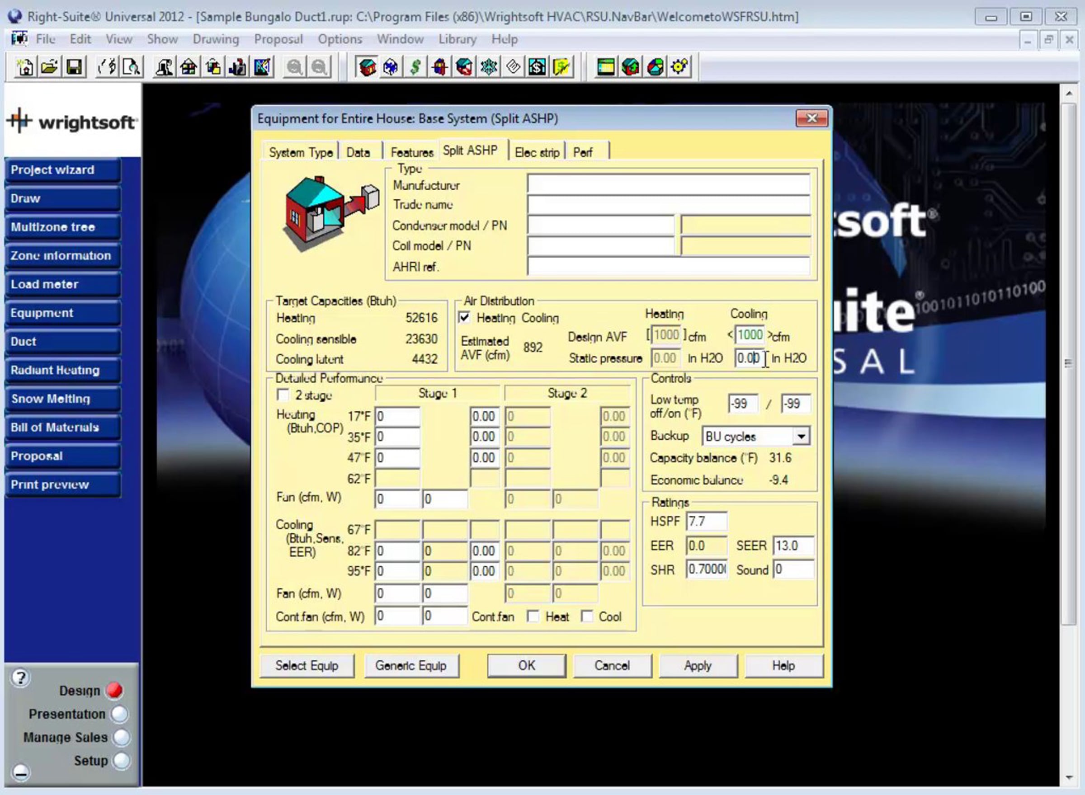1085x795 pixels.
Task: Uncheck the Heating Cooling air distribution checkbox
Action: [465, 318]
